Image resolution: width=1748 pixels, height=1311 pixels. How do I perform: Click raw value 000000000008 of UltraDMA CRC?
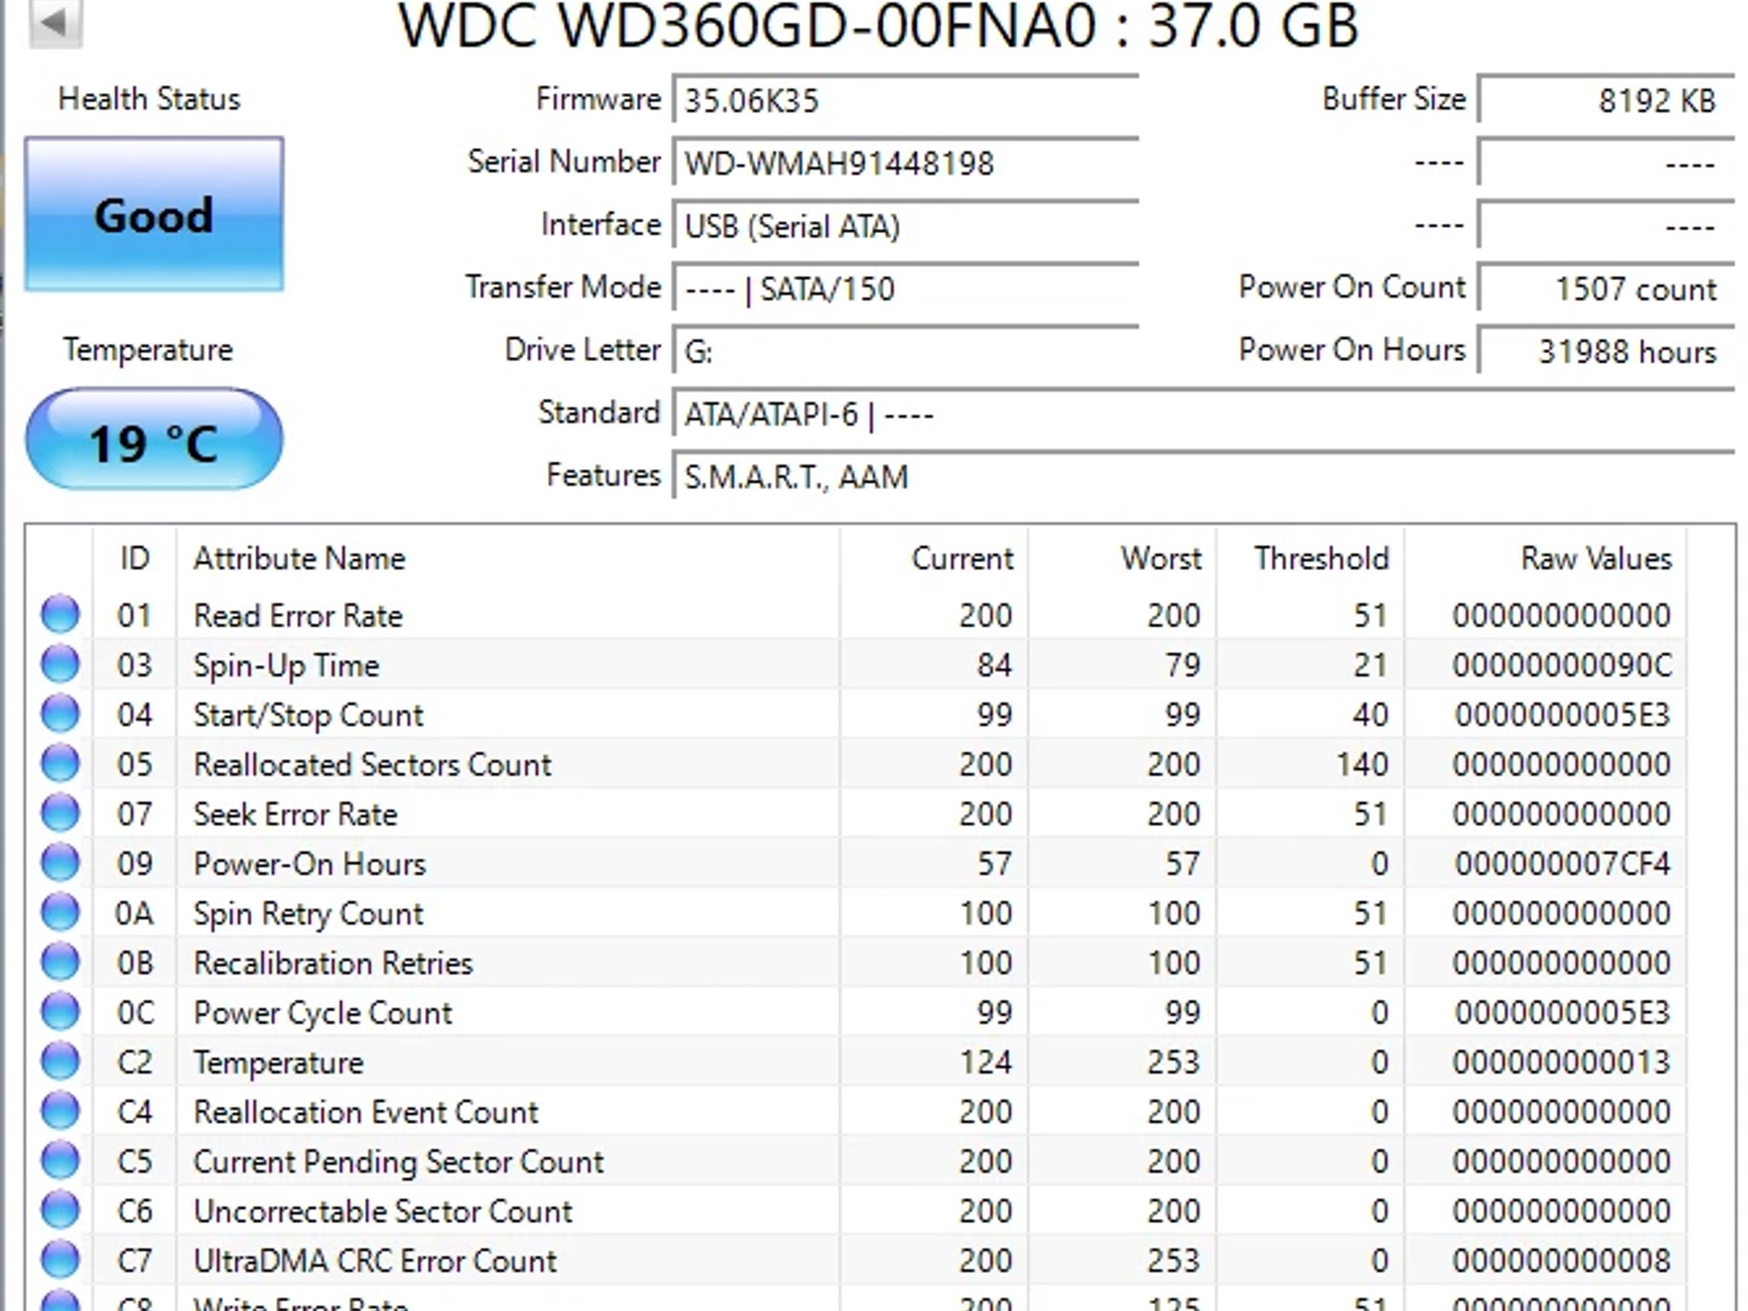pyautogui.click(x=1562, y=1261)
